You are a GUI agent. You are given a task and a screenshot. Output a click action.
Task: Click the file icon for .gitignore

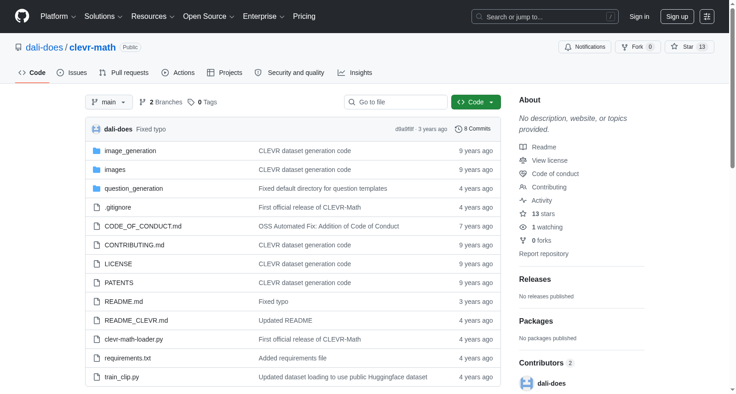pyautogui.click(x=97, y=207)
